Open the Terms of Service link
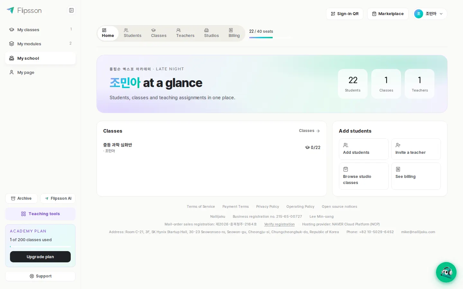 point(201,206)
